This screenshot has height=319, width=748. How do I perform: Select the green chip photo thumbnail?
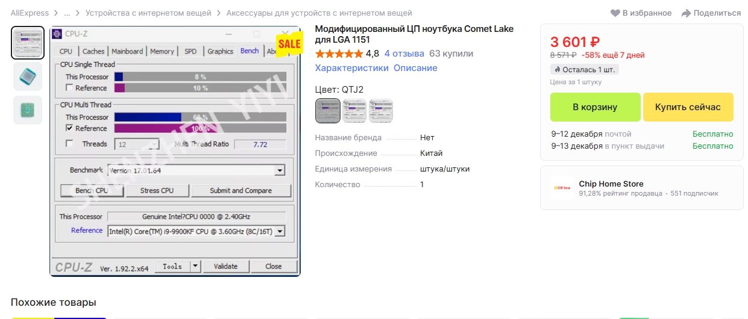click(x=28, y=110)
